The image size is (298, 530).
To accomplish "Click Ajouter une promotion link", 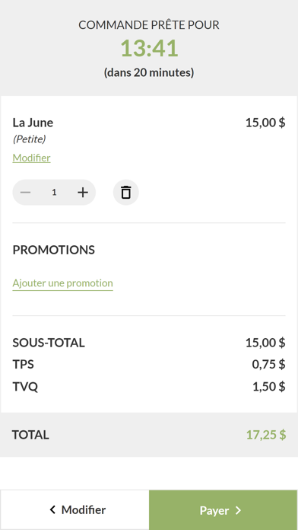I will (63, 283).
